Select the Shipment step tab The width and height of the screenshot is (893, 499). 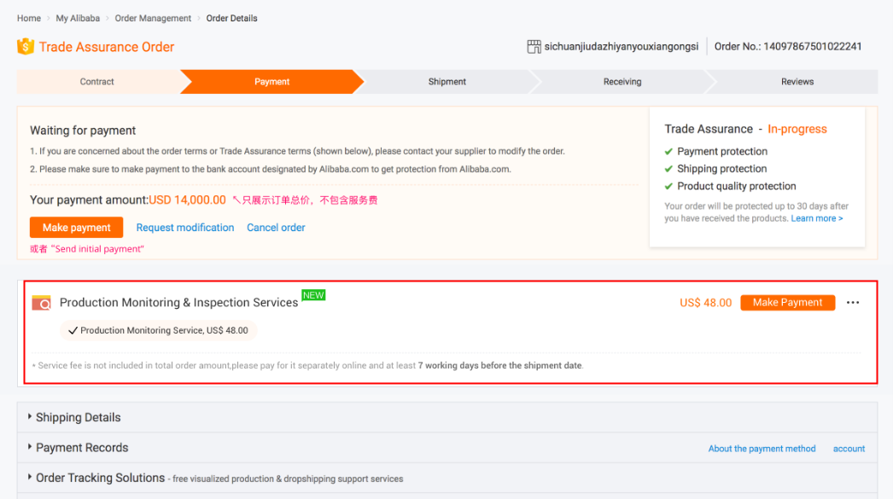click(x=447, y=82)
